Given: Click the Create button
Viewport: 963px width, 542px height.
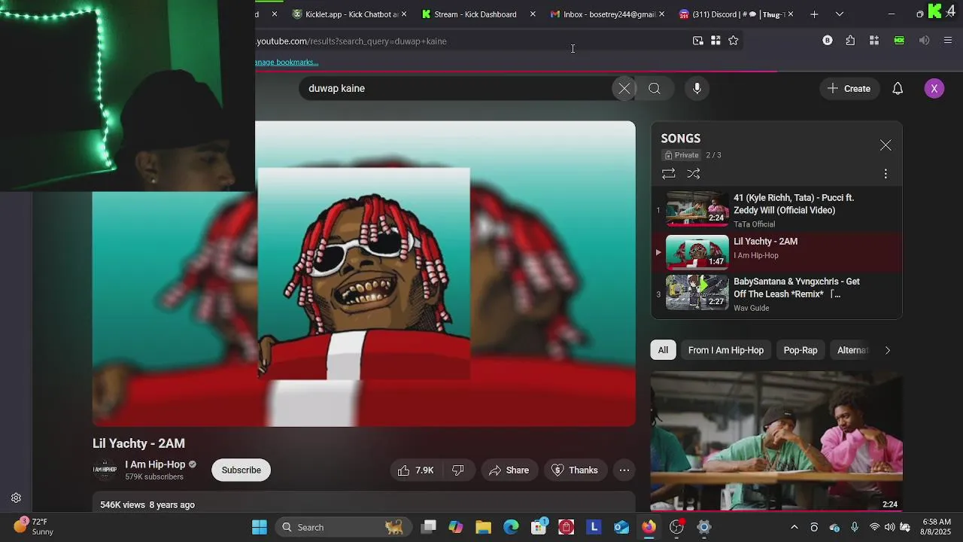Looking at the screenshot, I should coord(849,89).
